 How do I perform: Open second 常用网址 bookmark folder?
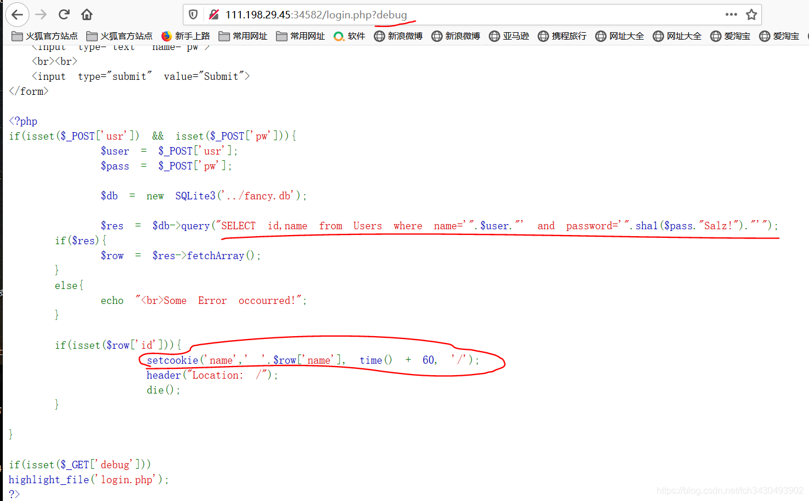click(x=301, y=36)
